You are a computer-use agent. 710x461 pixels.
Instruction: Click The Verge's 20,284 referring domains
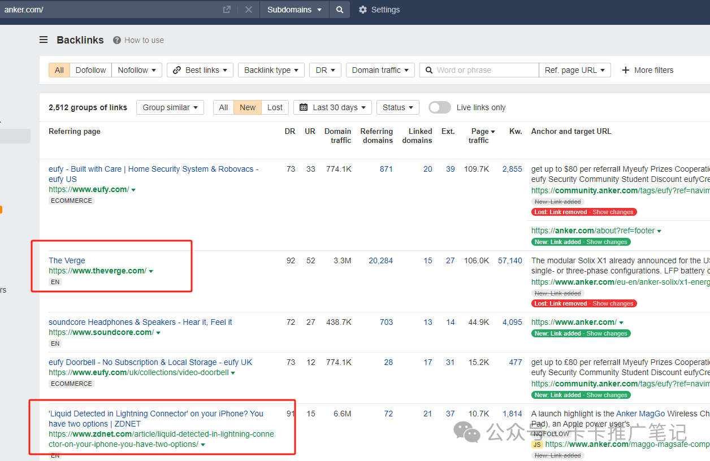380,260
